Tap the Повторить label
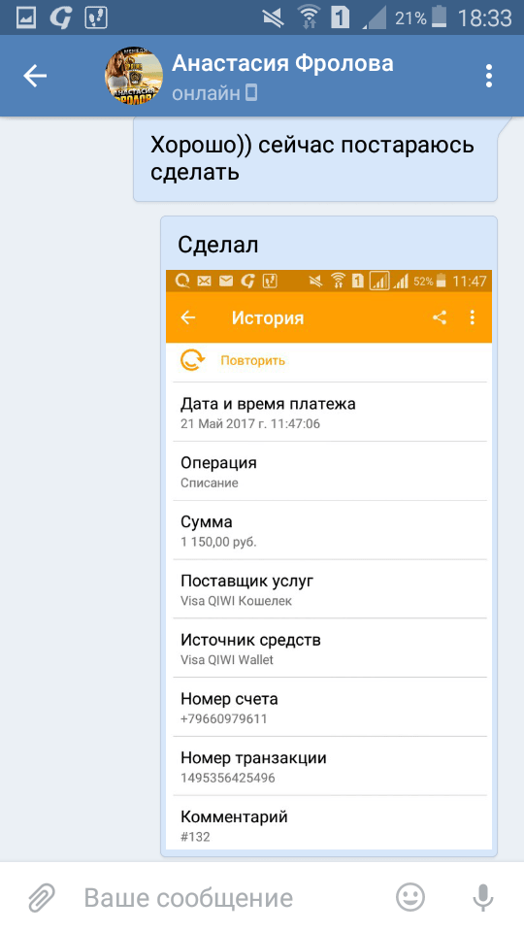The image size is (524, 932). pyautogui.click(x=252, y=361)
